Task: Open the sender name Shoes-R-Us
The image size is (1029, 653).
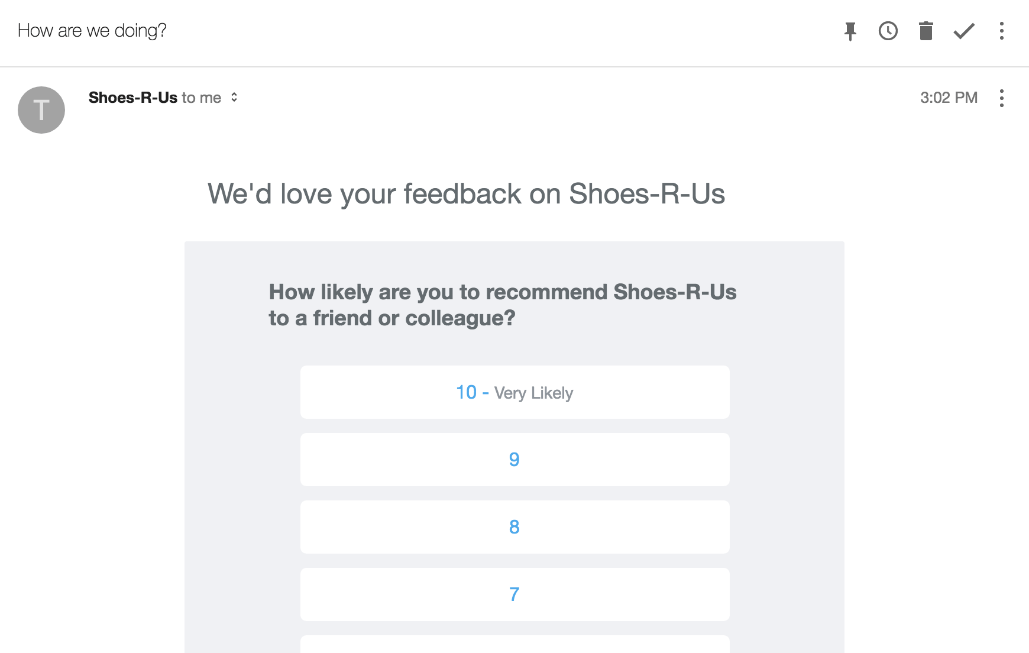Action: pos(132,98)
